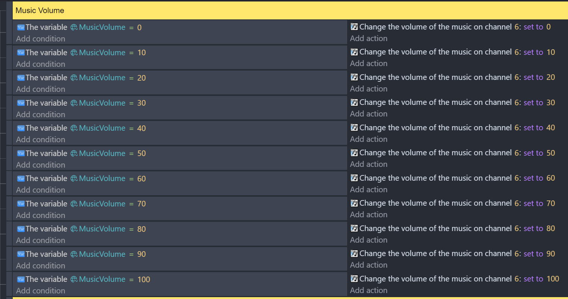The height and width of the screenshot is (299, 568).
Task: Click the variable icon in the MusicVolume = 70 condition
Action: (x=21, y=204)
